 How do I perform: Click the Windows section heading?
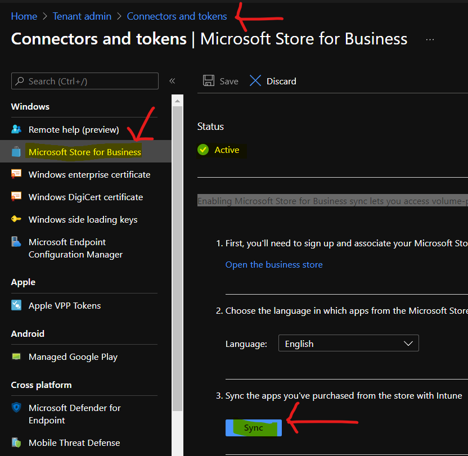[30, 106]
